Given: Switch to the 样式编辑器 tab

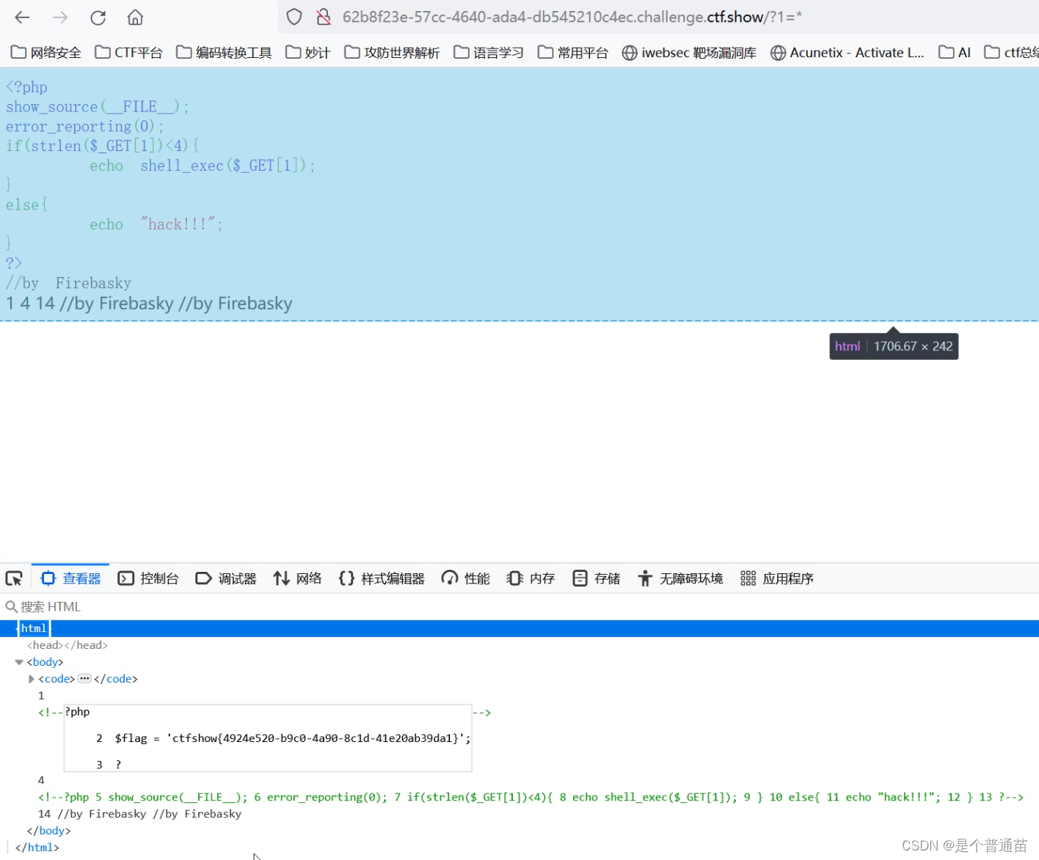Looking at the screenshot, I should [382, 578].
